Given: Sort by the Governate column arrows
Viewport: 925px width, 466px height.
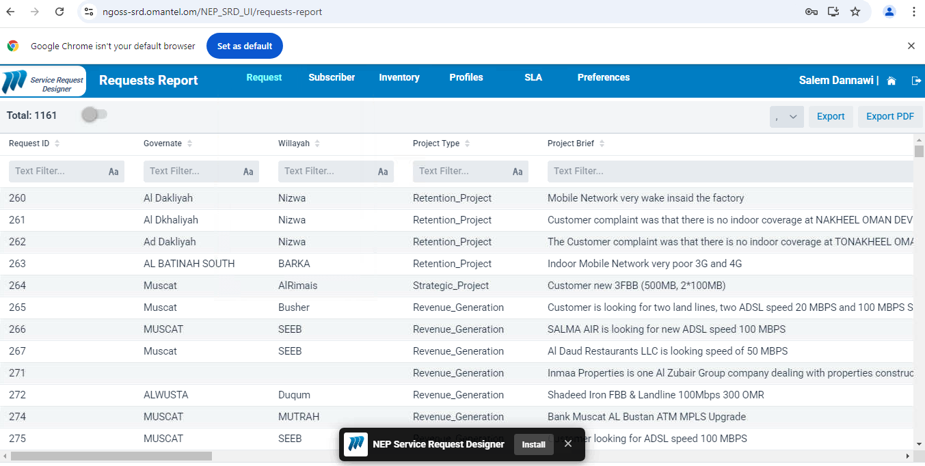Looking at the screenshot, I should (x=189, y=143).
